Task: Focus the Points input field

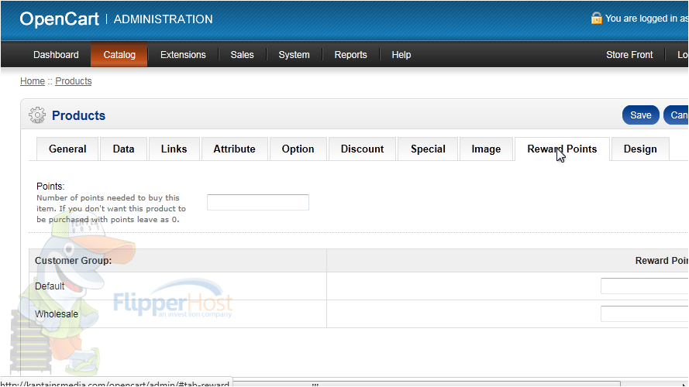Action: tap(258, 202)
